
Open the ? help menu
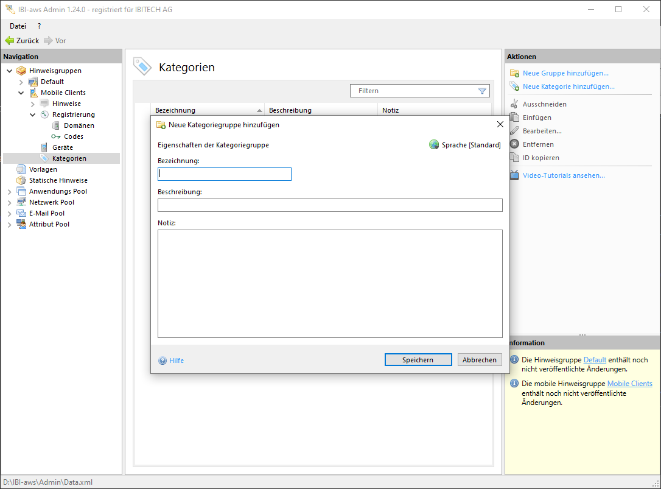click(39, 26)
